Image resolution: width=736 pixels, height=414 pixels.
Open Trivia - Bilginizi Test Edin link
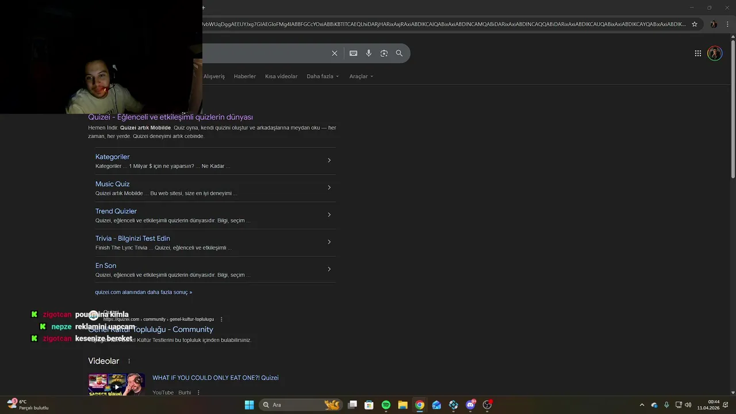click(133, 238)
